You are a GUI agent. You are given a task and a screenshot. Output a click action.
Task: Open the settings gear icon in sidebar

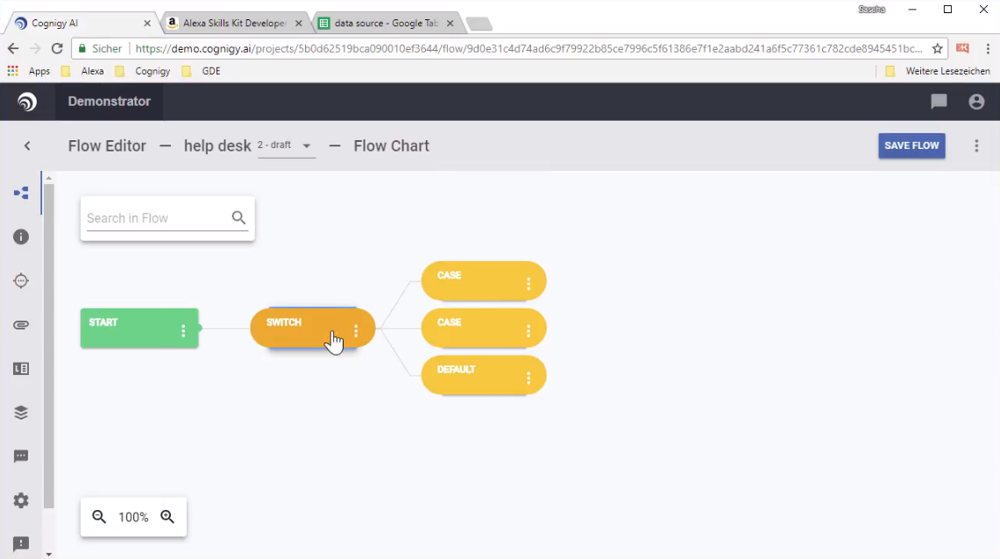(x=21, y=500)
